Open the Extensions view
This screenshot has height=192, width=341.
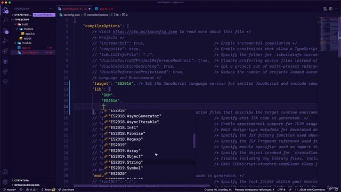(5, 51)
